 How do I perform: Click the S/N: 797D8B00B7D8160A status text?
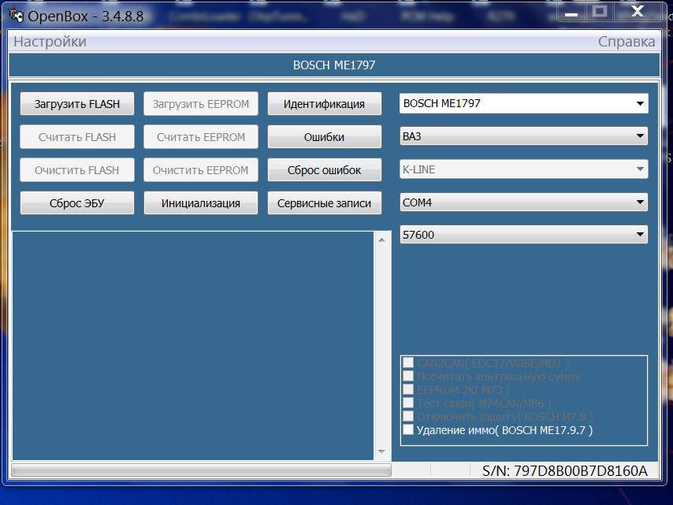point(564,470)
